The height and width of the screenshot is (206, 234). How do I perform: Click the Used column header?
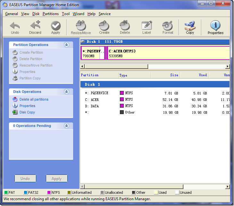tap(194, 75)
